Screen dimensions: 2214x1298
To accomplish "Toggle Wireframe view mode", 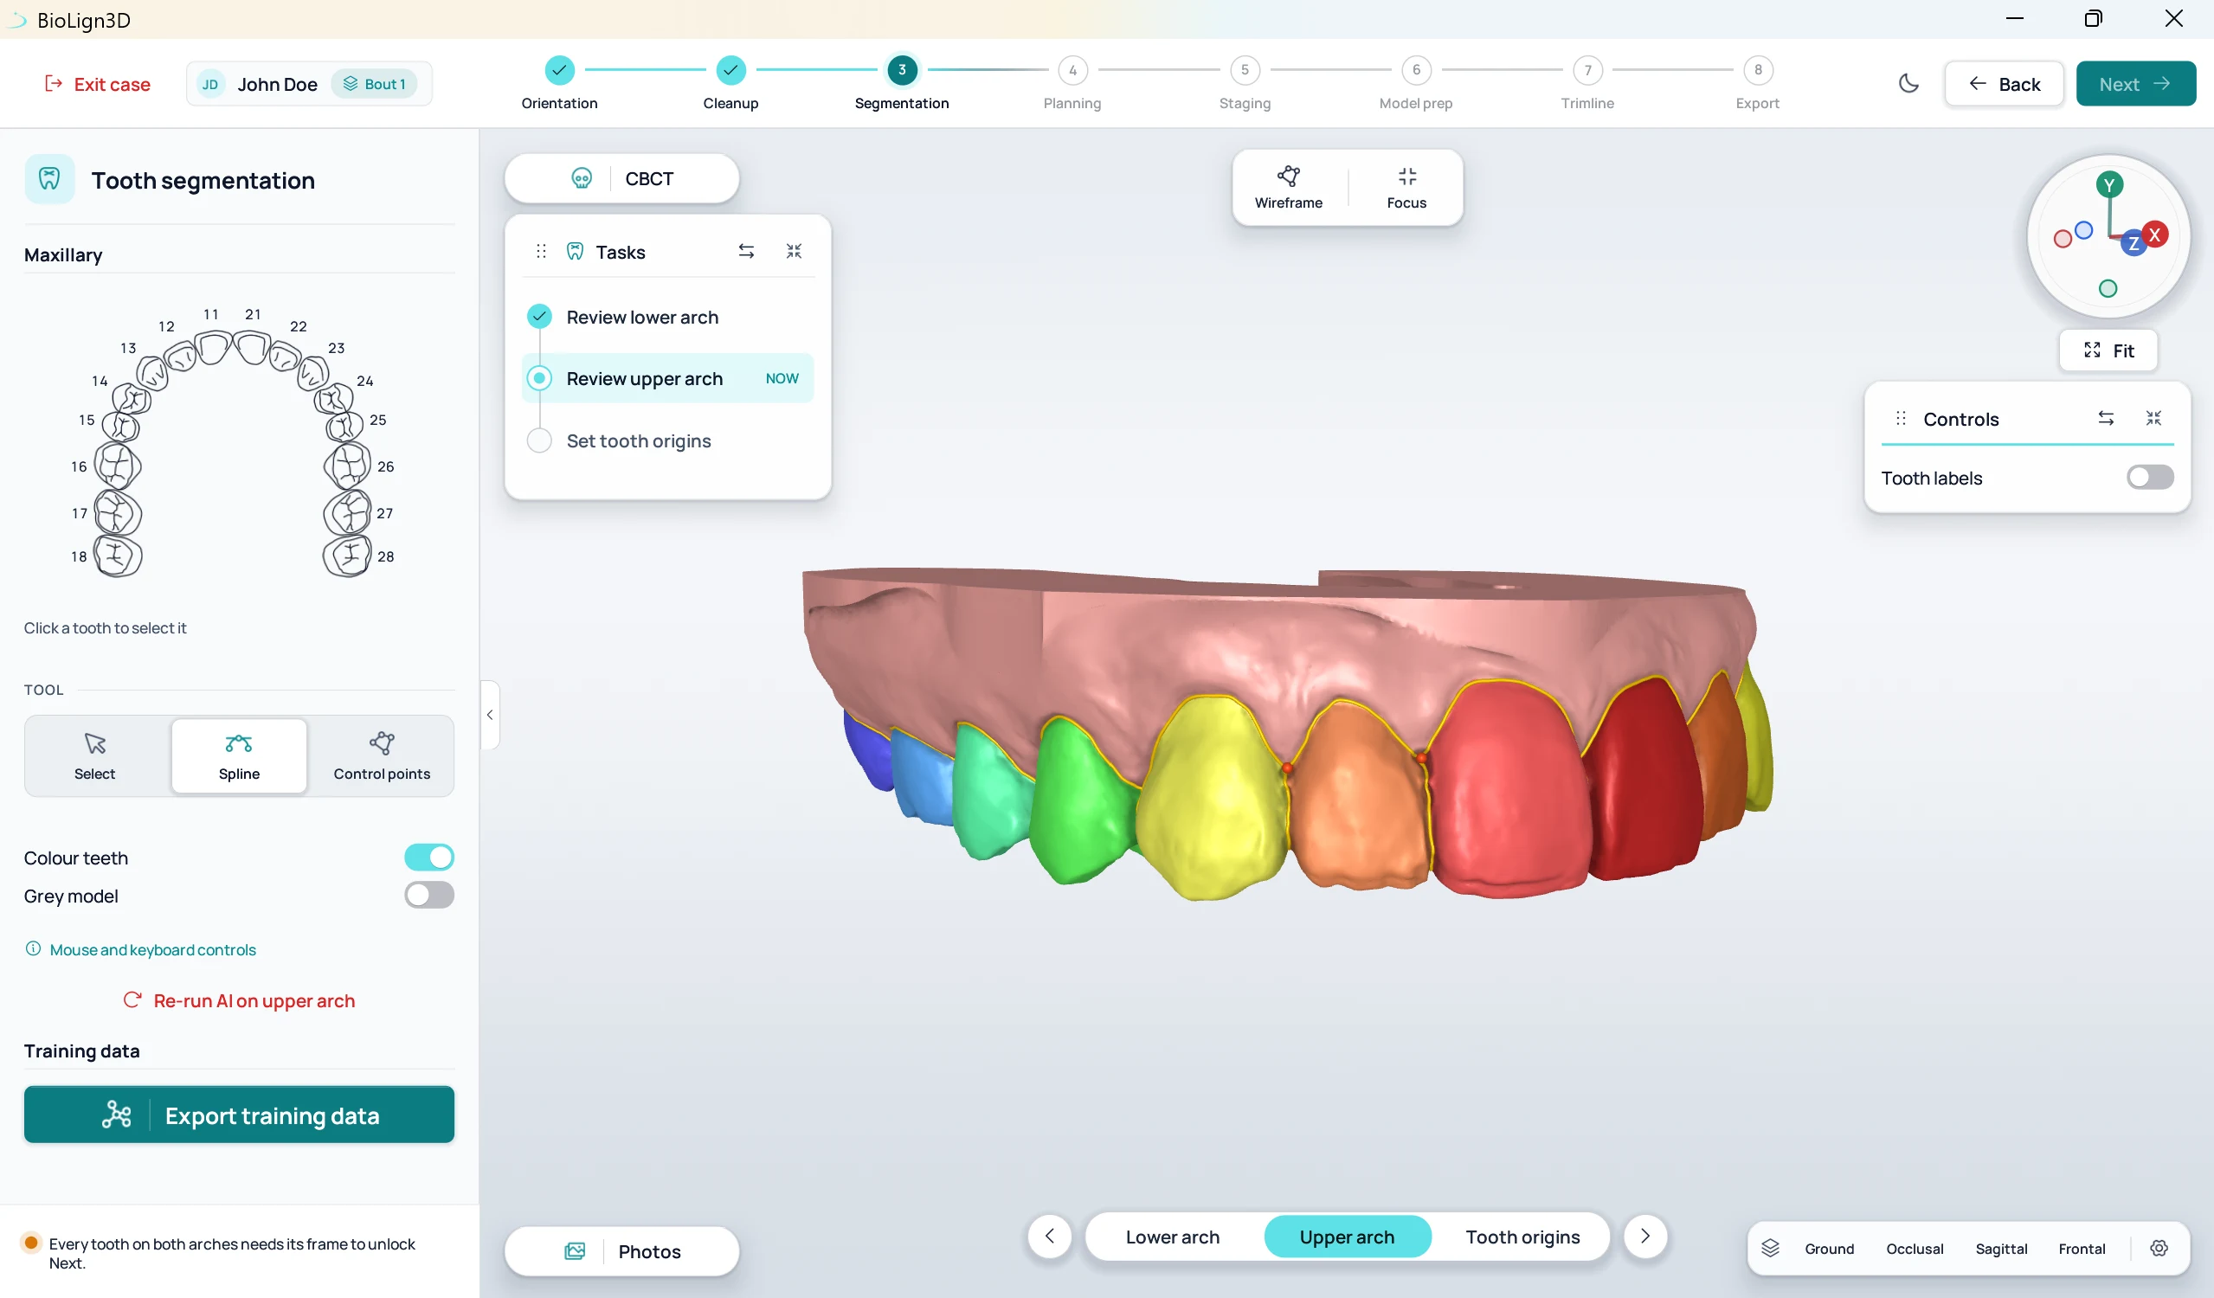I will [1288, 187].
